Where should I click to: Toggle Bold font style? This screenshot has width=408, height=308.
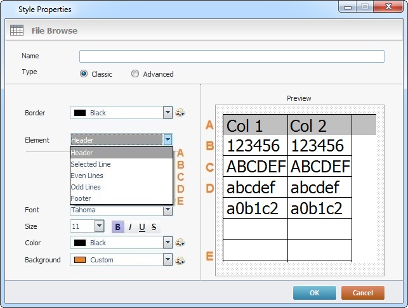point(117,227)
